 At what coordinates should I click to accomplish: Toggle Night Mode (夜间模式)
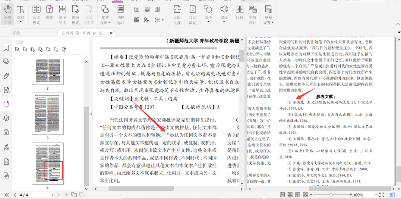coord(75,14)
